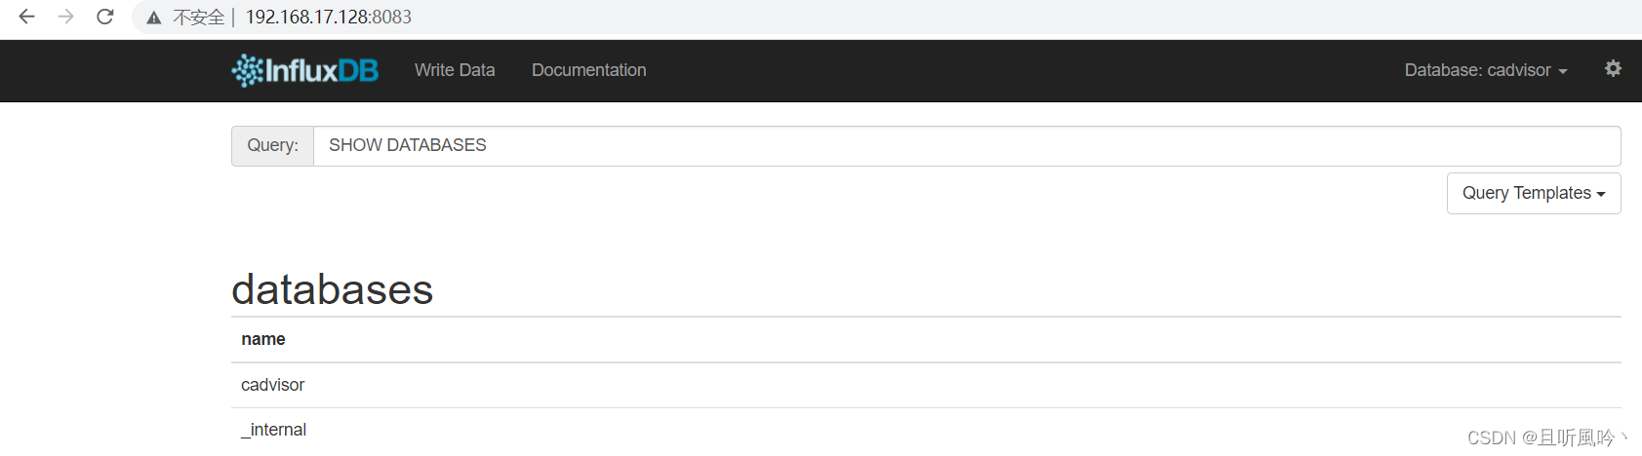The image size is (1642, 456).
Task: Click the browser back arrow
Action: (x=26, y=17)
